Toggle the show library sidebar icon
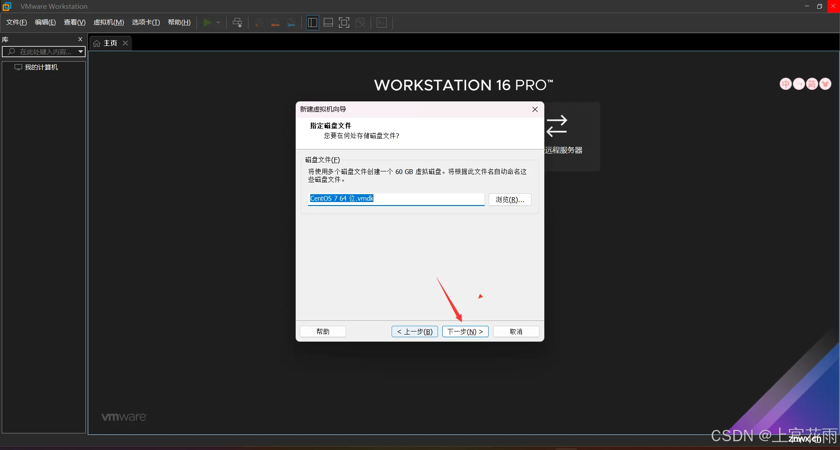The width and height of the screenshot is (840, 450). click(312, 22)
